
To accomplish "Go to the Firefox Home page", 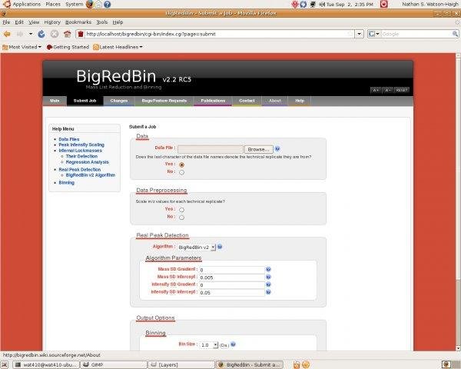I will pyautogui.click(x=68, y=34).
